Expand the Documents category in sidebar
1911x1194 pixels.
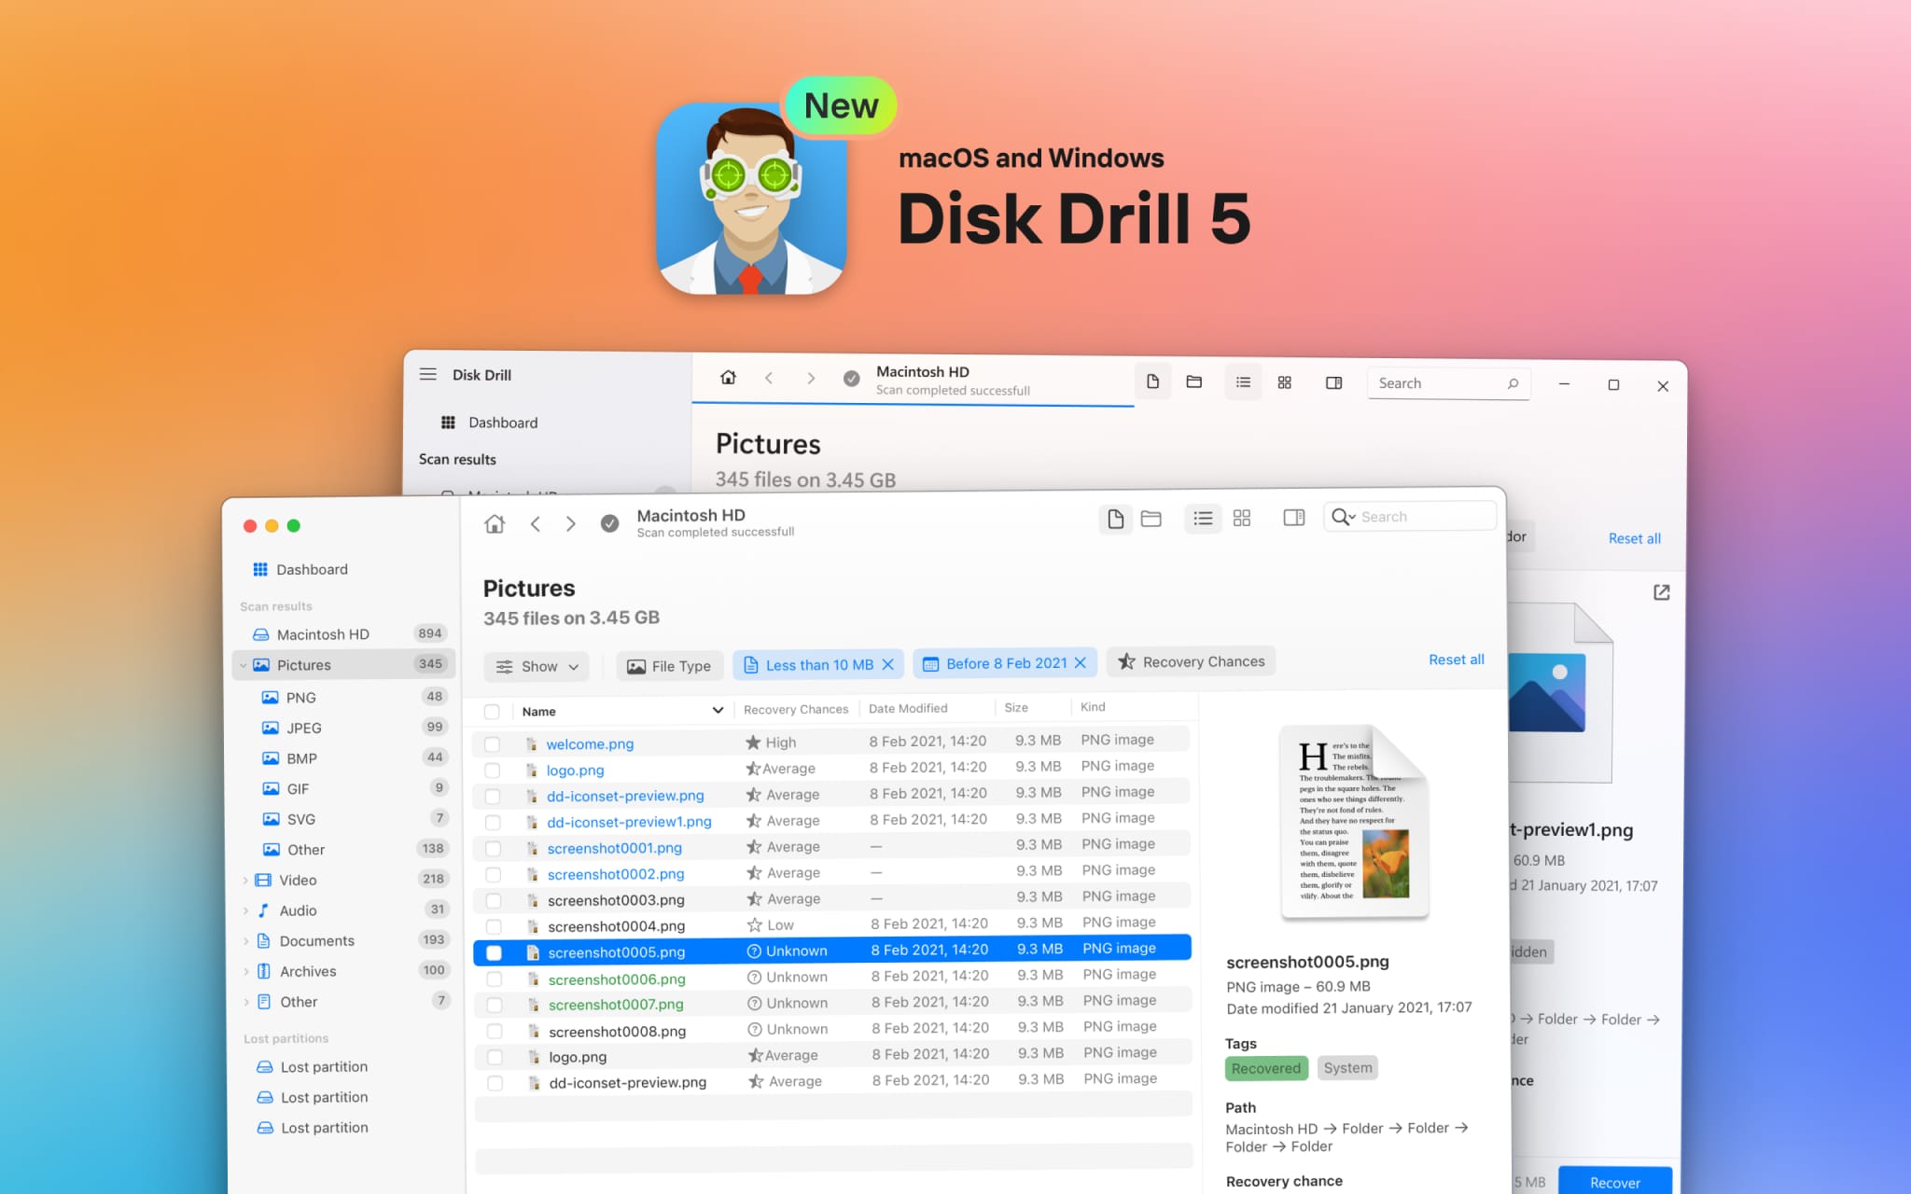pyautogui.click(x=245, y=941)
